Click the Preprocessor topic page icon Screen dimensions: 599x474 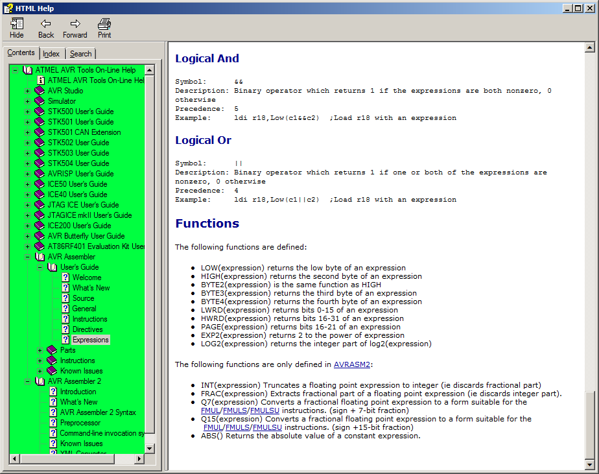point(53,423)
